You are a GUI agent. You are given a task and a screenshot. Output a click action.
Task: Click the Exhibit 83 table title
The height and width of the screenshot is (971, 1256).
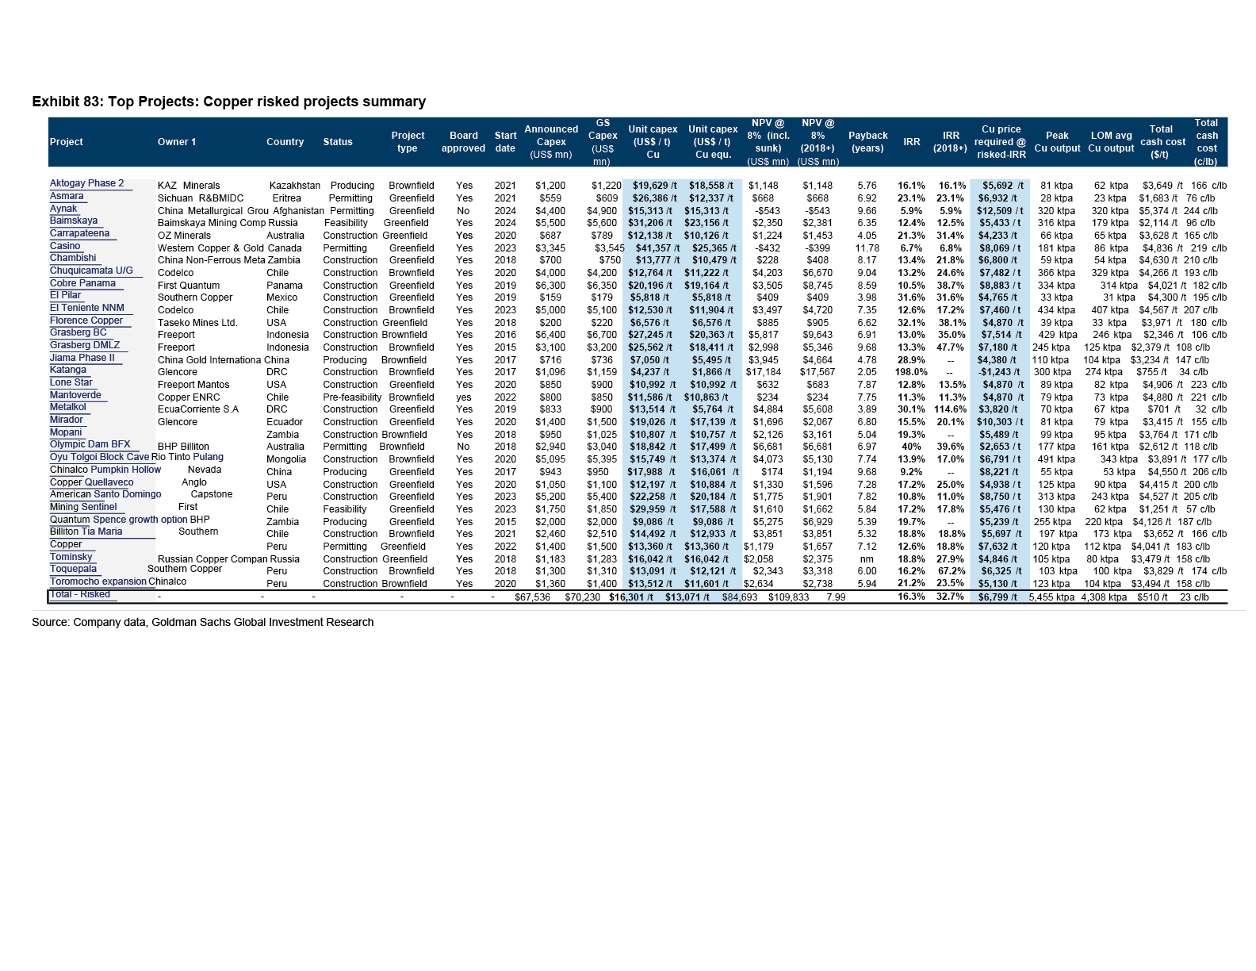pyautogui.click(x=228, y=102)
